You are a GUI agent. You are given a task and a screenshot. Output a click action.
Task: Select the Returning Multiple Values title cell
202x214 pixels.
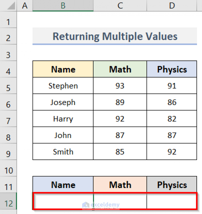pyautogui.click(x=115, y=36)
